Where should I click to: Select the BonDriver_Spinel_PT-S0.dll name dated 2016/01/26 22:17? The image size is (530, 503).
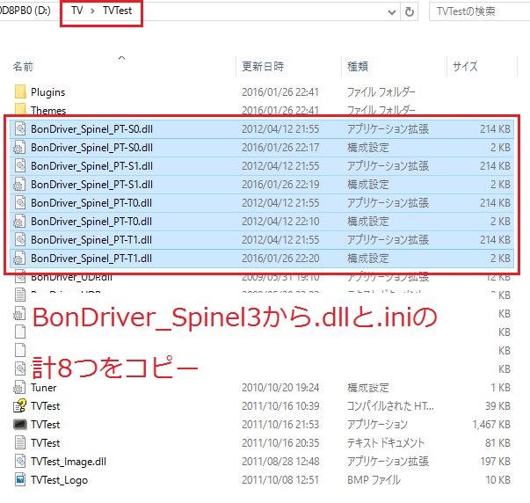pyautogui.click(x=91, y=148)
